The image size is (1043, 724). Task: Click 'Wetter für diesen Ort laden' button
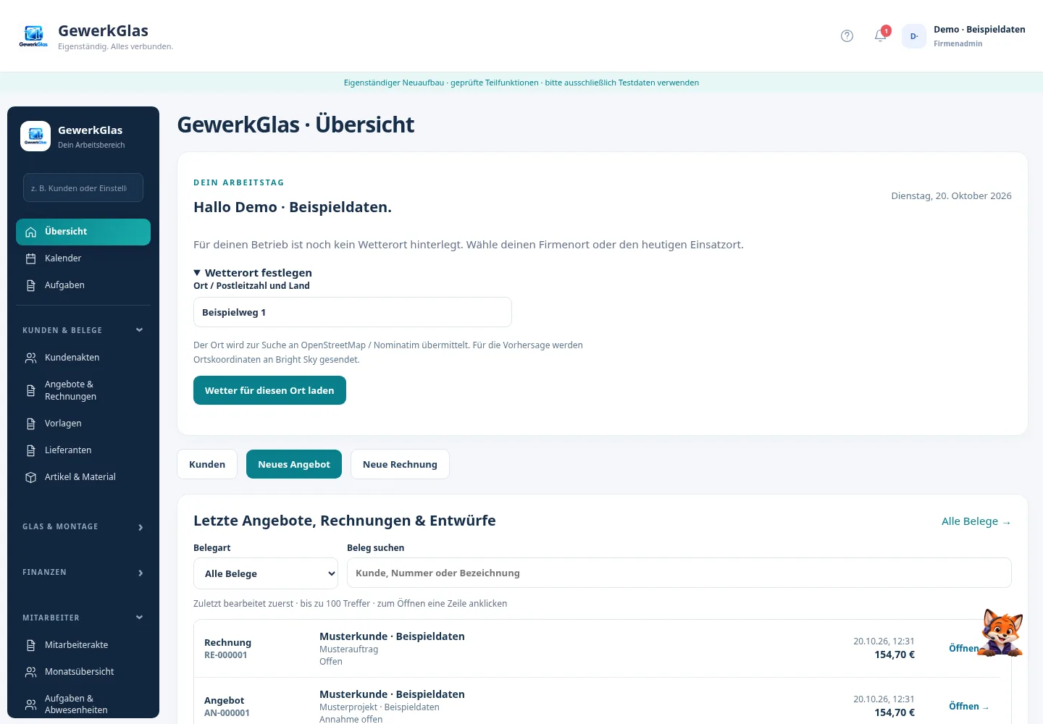coord(269,390)
